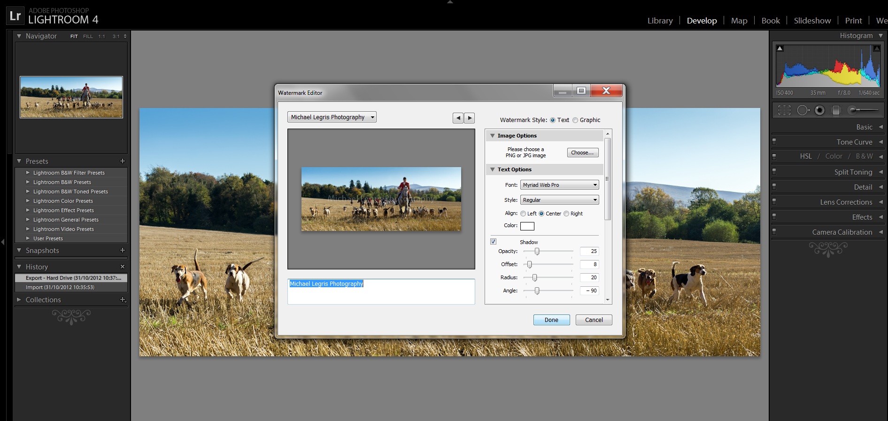Select Graphic watermark style

coord(575,120)
